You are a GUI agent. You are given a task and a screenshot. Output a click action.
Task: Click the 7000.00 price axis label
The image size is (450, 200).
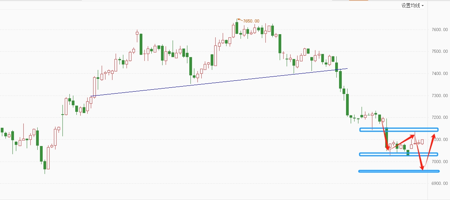439,162
